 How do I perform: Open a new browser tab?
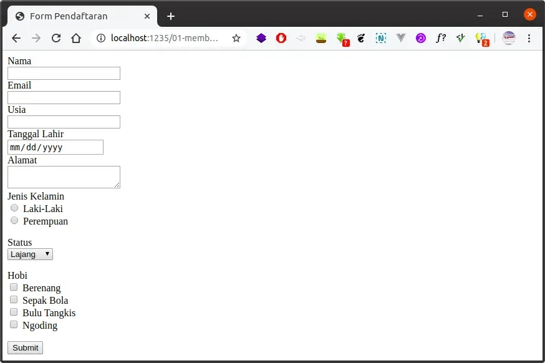[171, 16]
